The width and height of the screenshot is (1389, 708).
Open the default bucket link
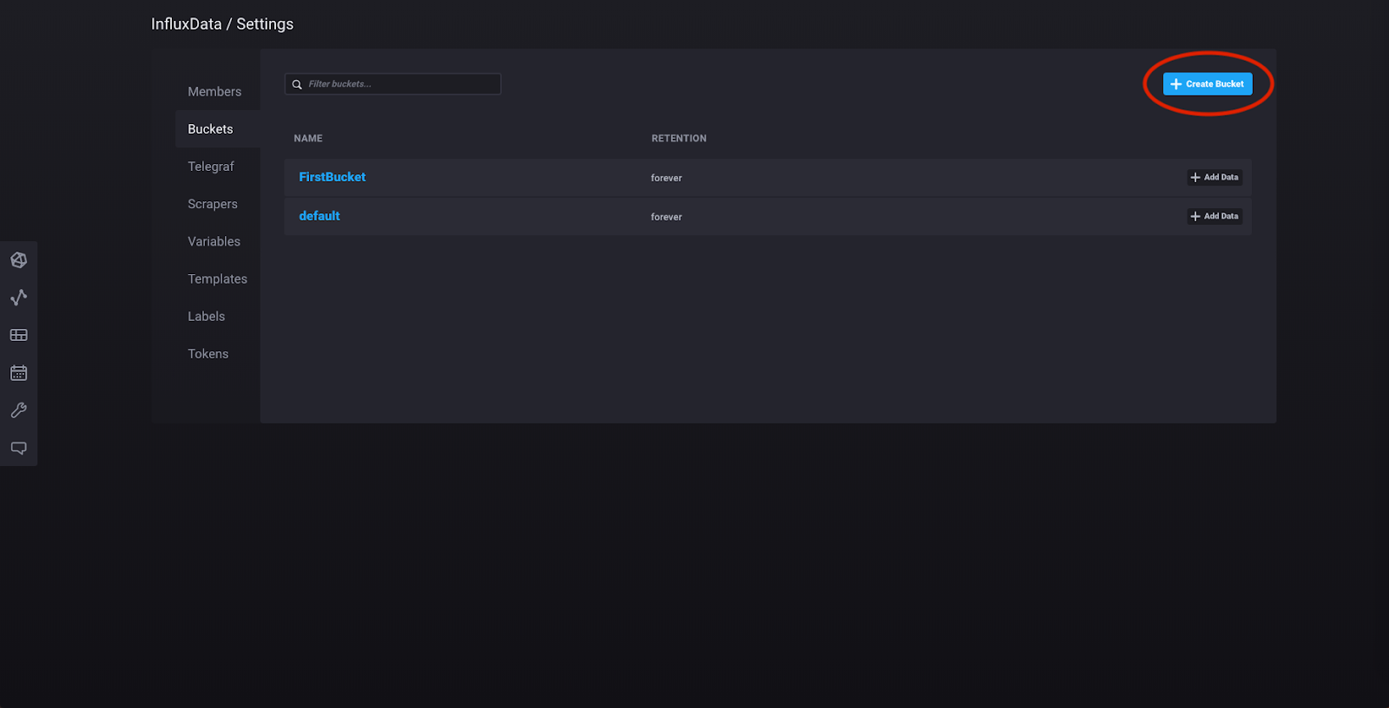[x=319, y=216]
